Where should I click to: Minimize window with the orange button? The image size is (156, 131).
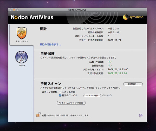tap(14, 10)
